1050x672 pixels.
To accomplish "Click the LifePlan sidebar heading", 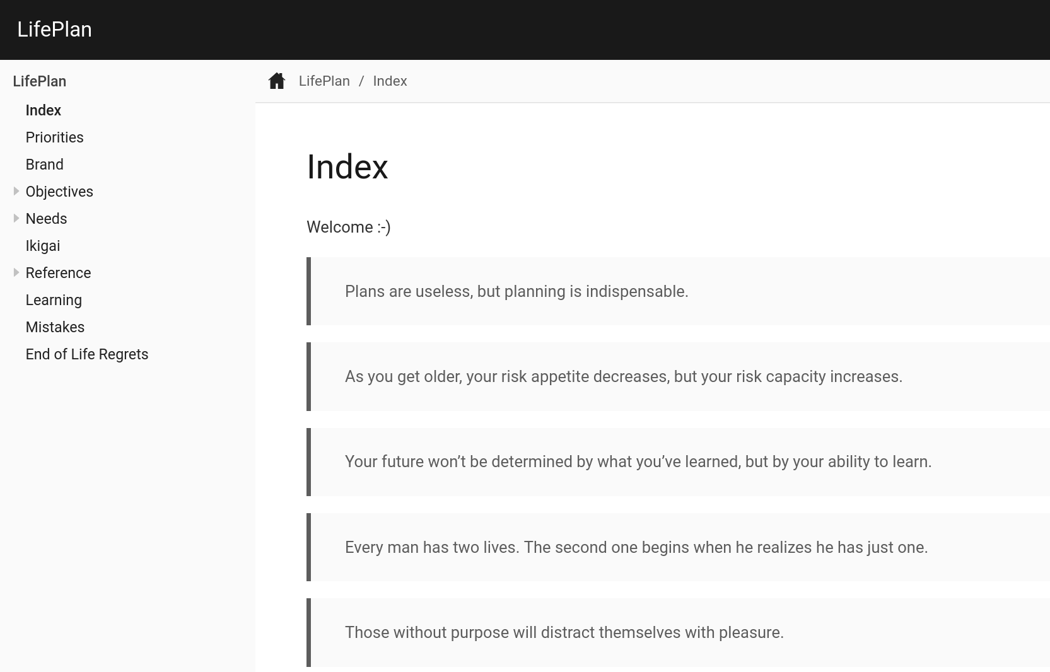I will coord(40,81).
